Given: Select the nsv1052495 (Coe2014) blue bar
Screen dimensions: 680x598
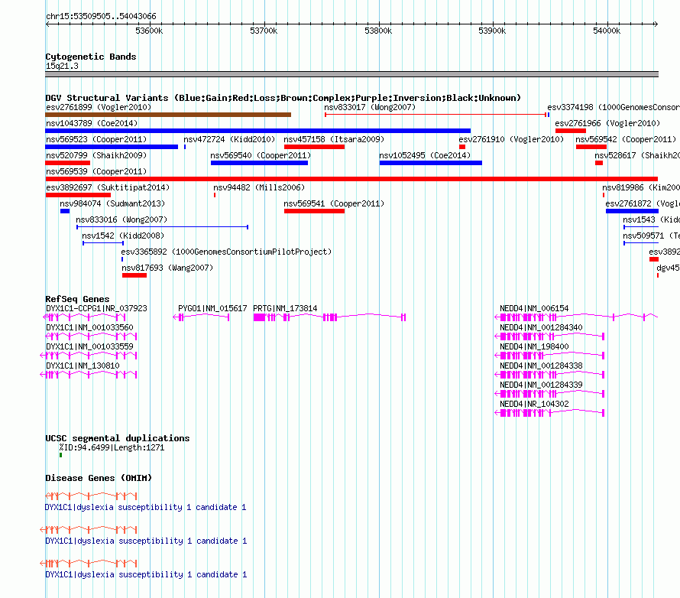Looking at the screenshot, I should tap(430, 163).
